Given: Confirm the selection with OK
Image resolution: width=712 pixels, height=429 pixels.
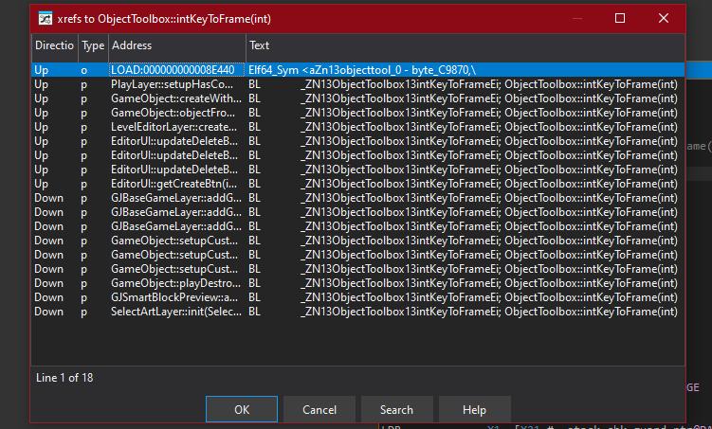Looking at the screenshot, I should pos(242,409).
